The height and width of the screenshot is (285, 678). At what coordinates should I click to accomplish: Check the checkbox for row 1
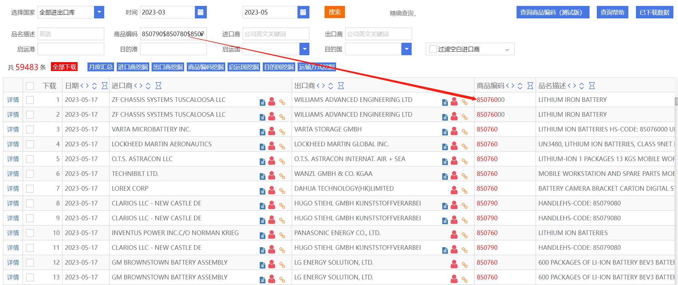tap(30, 100)
